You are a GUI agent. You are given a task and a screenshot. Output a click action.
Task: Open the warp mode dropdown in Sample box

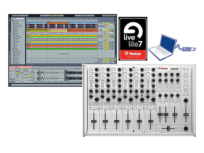tap(25, 76)
